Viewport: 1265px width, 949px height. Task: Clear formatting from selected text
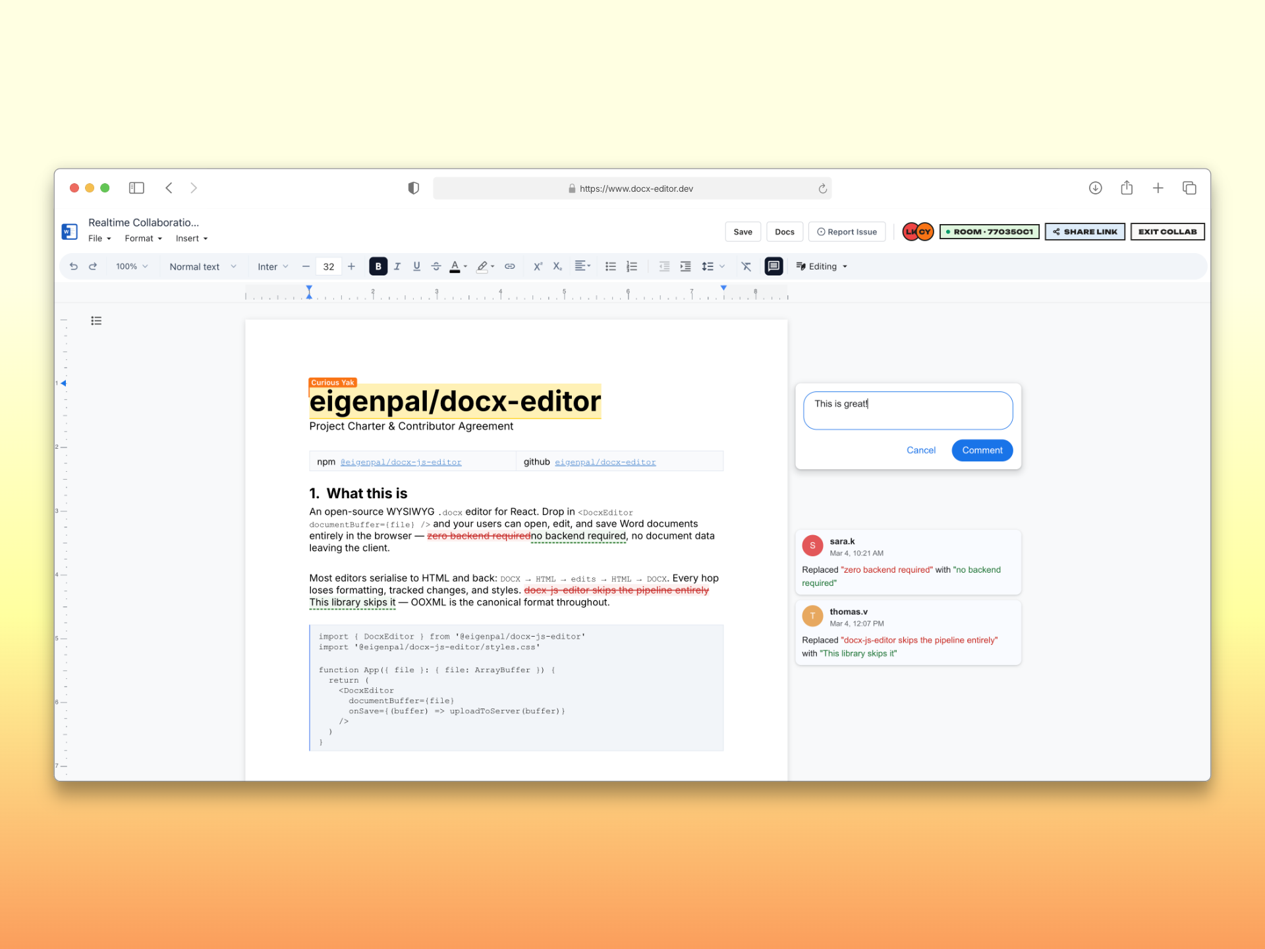click(x=746, y=266)
